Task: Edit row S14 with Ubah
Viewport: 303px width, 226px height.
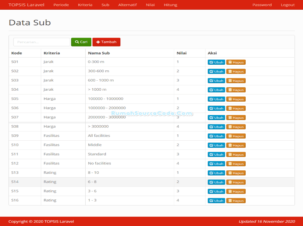Action: pyautogui.click(x=216, y=182)
